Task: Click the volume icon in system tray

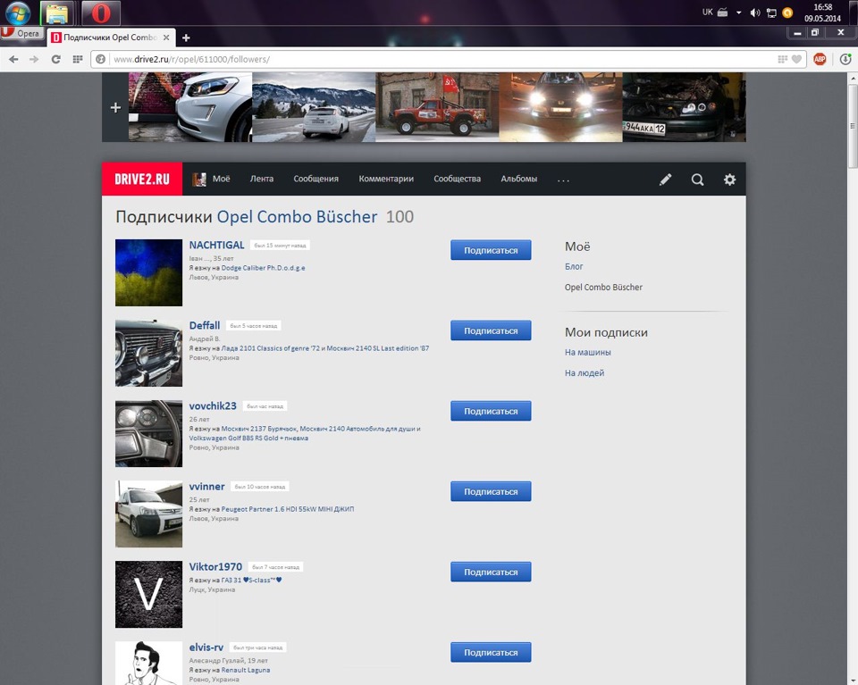Action: click(755, 13)
